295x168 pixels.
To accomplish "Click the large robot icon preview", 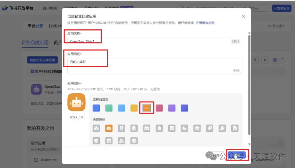I will [76, 102].
